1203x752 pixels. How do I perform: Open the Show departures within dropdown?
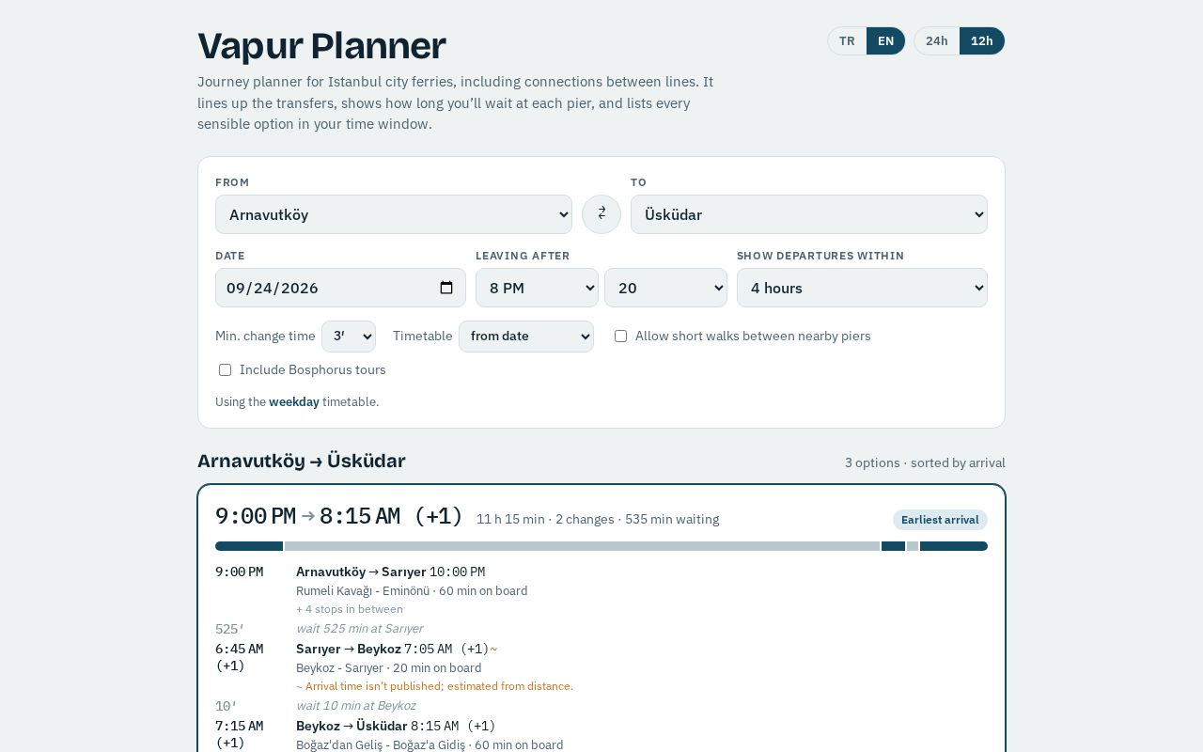point(862,288)
